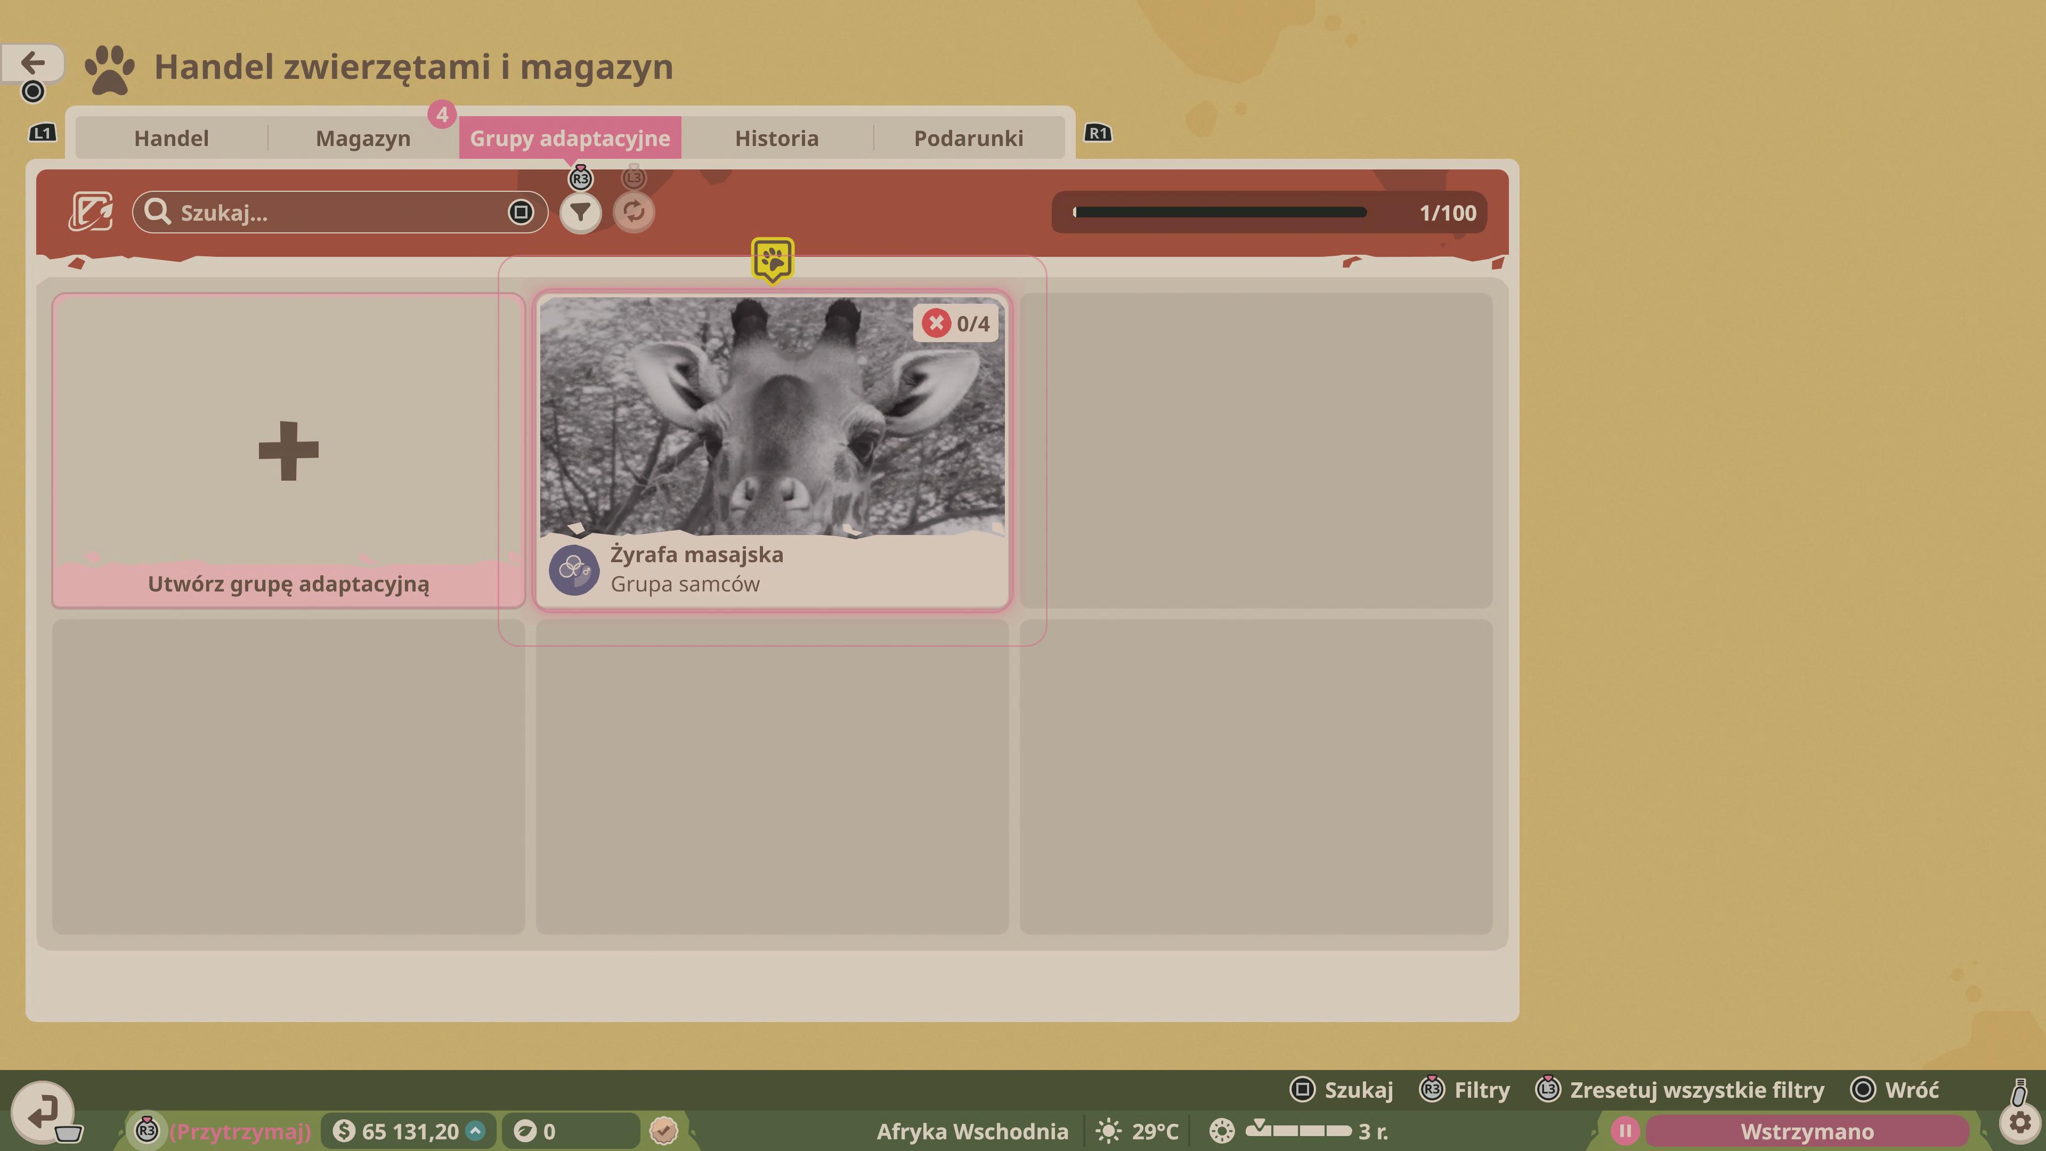Click the R1 next tab indicator

coord(1099,133)
